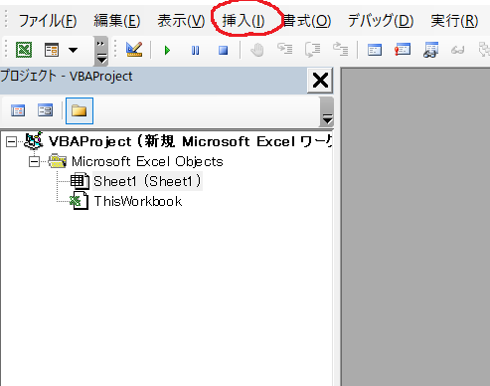Viewport: 490px width, 386px height.
Task: Open the 書式(O) menu
Action: coord(307,21)
